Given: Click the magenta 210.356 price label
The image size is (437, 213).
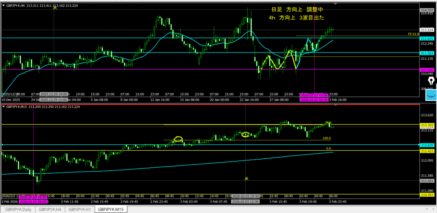Looking at the screenshot, I should tap(427, 70).
